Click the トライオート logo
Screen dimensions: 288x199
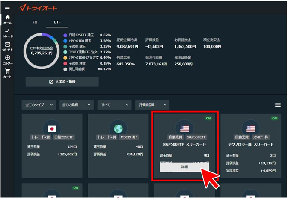pyautogui.click(x=38, y=8)
